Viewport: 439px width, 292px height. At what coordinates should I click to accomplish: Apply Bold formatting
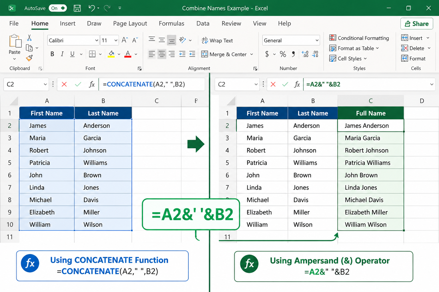tap(52, 54)
